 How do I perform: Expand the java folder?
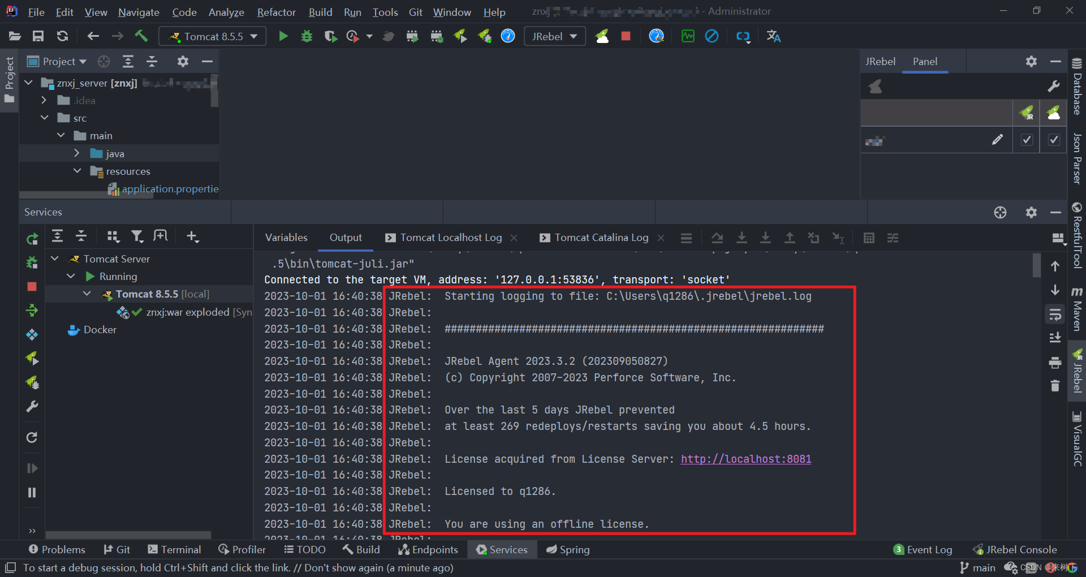77,153
